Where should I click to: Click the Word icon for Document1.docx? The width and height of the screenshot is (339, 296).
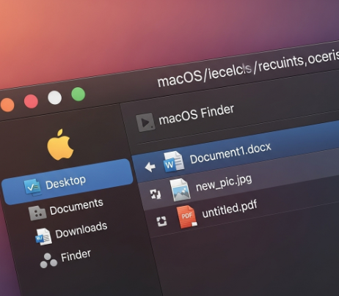coord(174,162)
